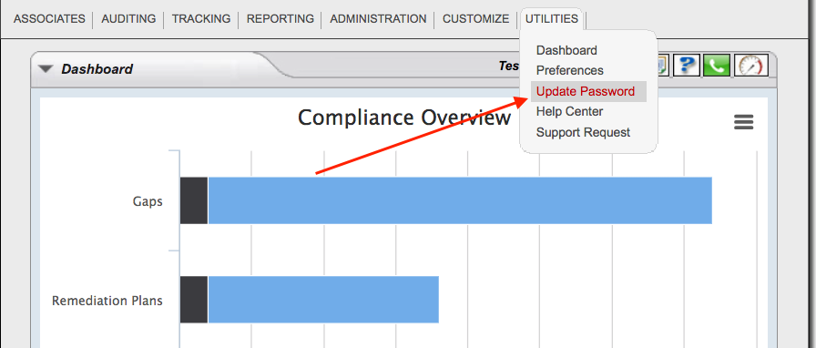The width and height of the screenshot is (816, 348).
Task: Click the Dashboard panel title
Action: pyautogui.click(x=97, y=68)
